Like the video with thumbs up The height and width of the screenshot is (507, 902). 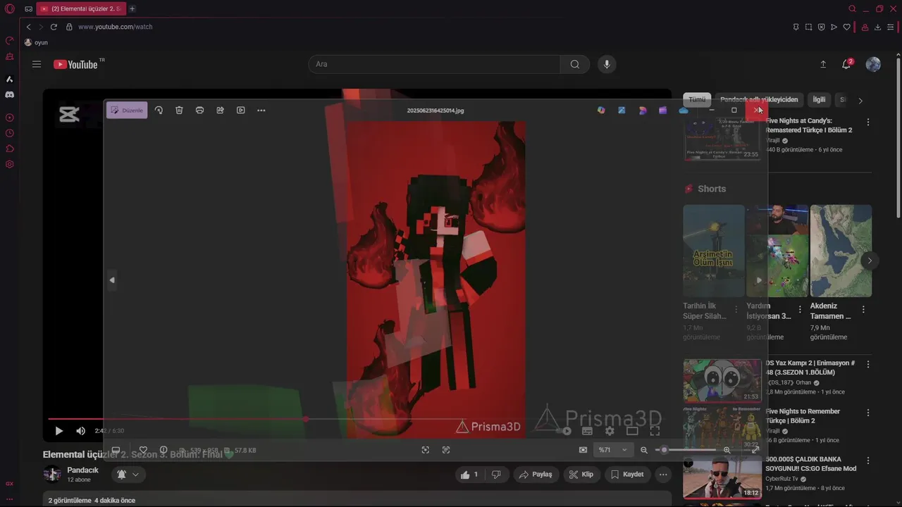tap(470, 475)
